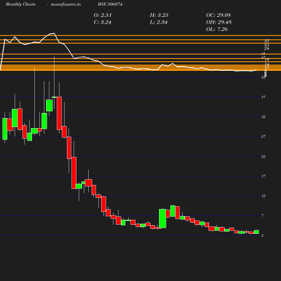
Task: Click the price axis label 17
Action: (264, 176)
